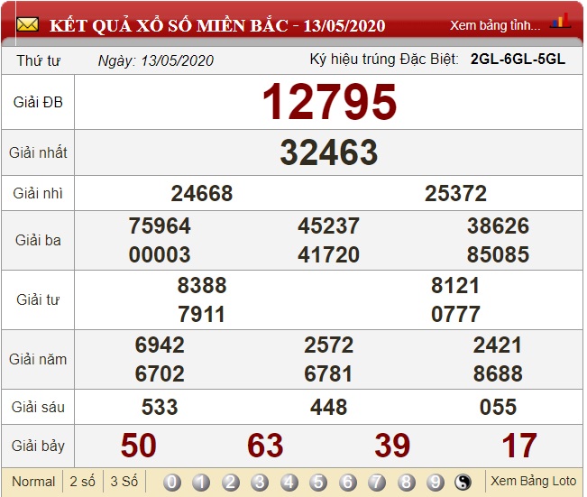587x497 pixels.
Task: Open the Xem Bảng Loto link
Action: click(x=533, y=482)
